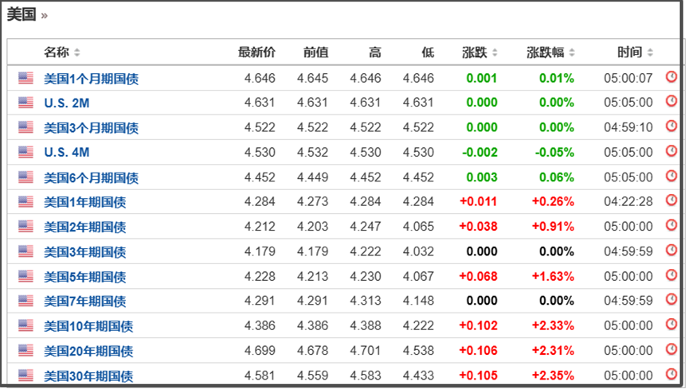Screen dimensions: 689x389
Task: Sort the table by 时间 column
Action: point(635,53)
